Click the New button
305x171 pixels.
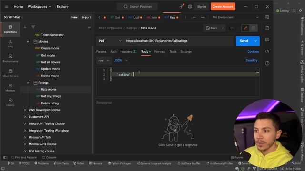[74, 17]
